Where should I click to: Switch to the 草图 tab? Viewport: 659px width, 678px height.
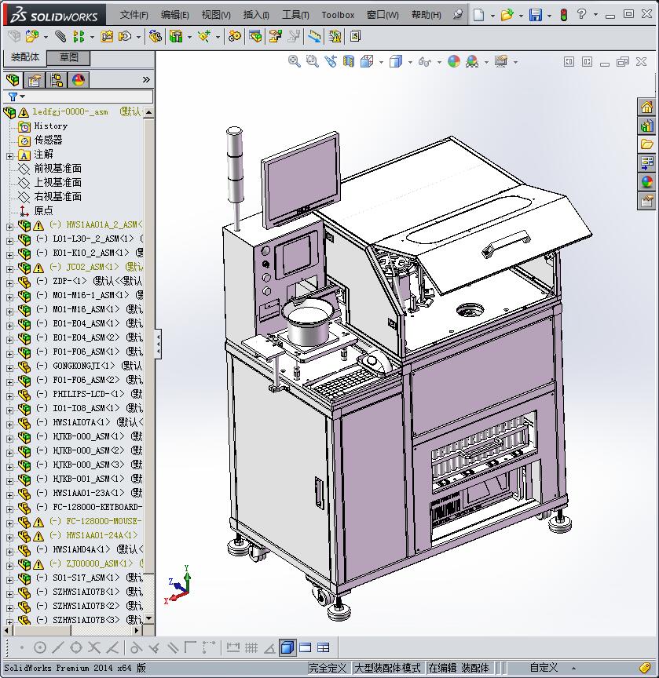point(69,57)
